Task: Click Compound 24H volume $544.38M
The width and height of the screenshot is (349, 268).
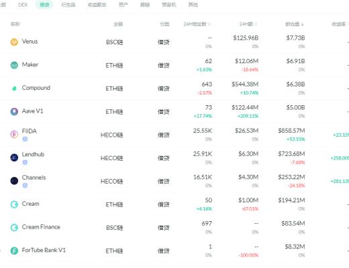Action: [x=245, y=84]
